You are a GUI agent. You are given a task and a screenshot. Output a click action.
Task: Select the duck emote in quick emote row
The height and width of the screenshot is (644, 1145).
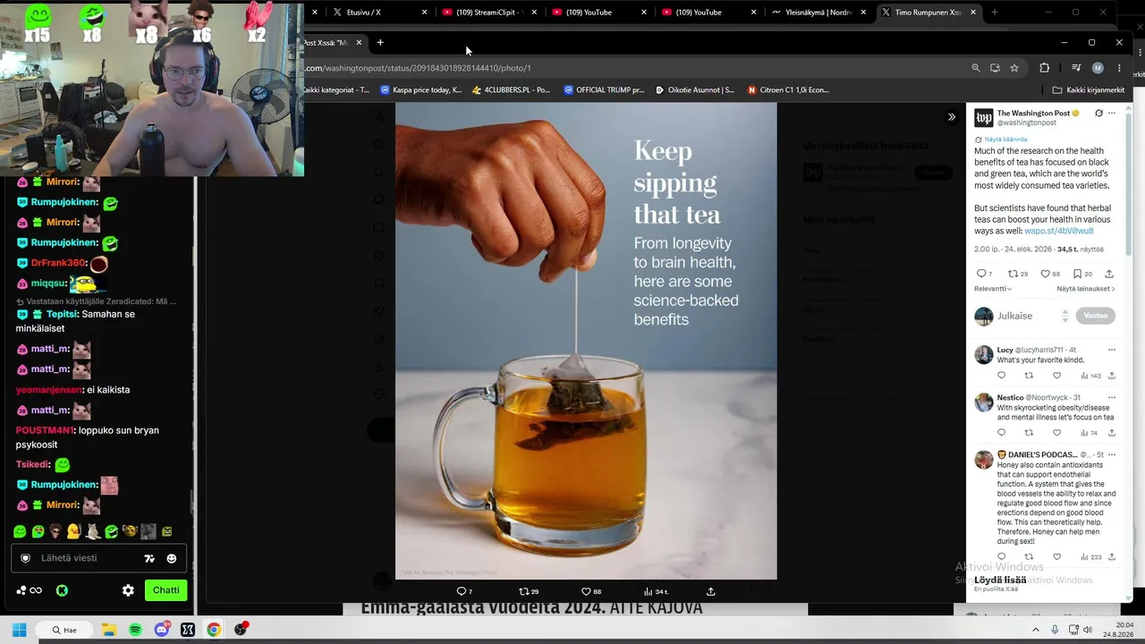[73, 531]
